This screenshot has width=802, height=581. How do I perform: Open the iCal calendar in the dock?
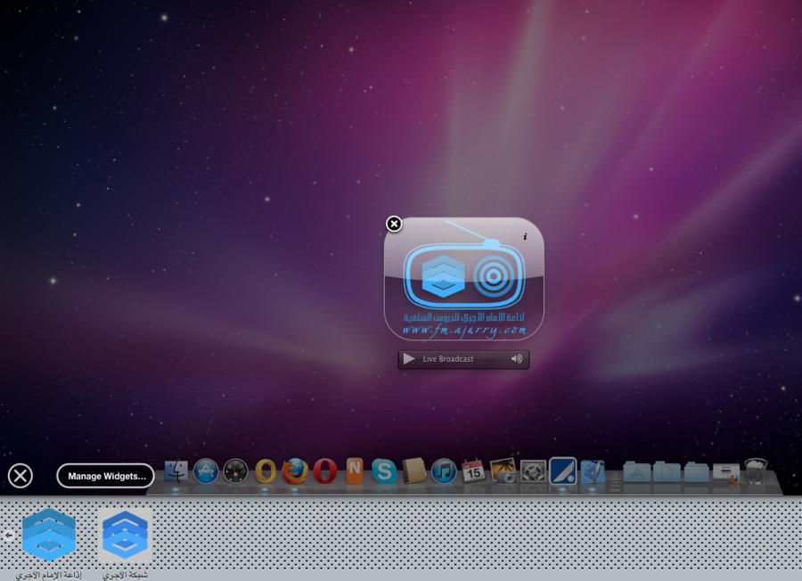[x=473, y=471]
